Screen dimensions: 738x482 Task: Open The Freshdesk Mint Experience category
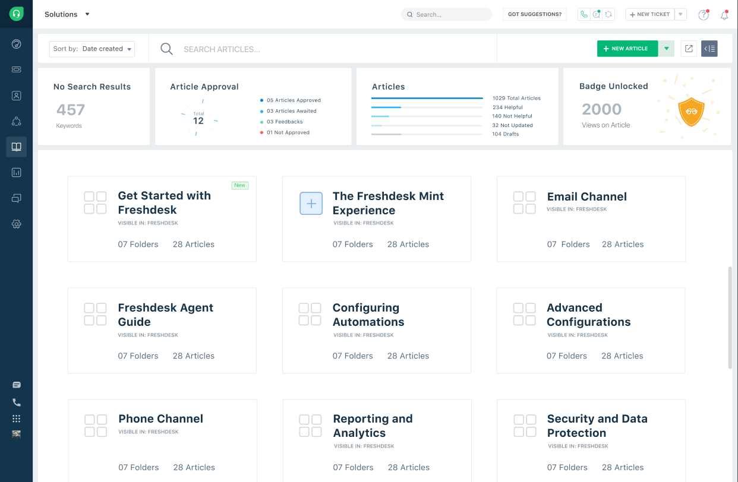click(x=377, y=219)
